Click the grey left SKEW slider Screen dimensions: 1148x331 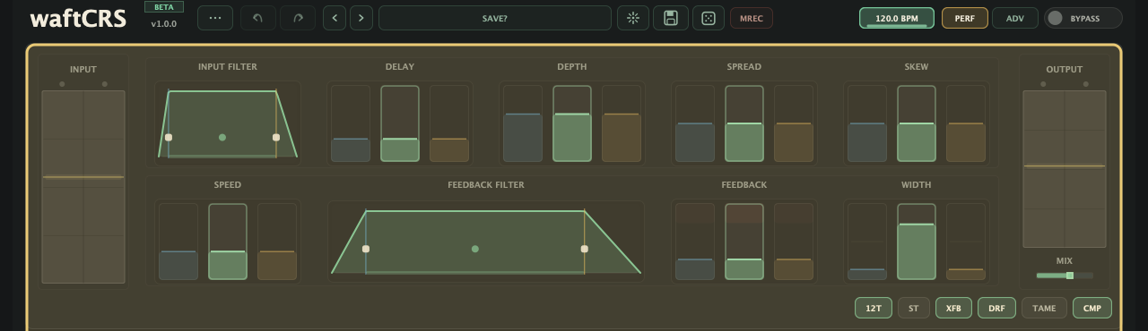point(867,123)
